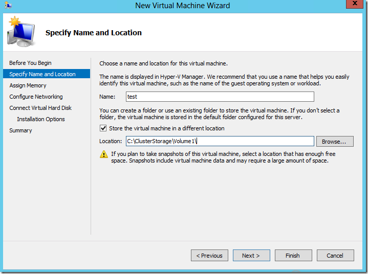Go to the Assign Memory step
368x274 pixels.
click(x=28, y=85)
